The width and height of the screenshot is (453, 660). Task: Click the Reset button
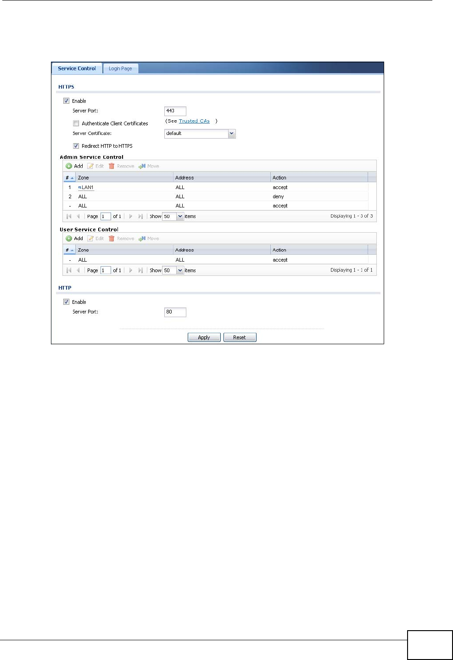pos(240,337)
